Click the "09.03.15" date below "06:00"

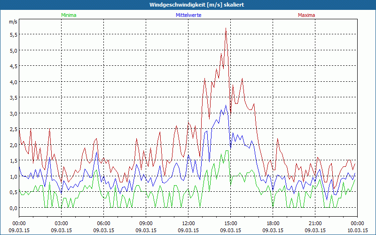point(103,230)
